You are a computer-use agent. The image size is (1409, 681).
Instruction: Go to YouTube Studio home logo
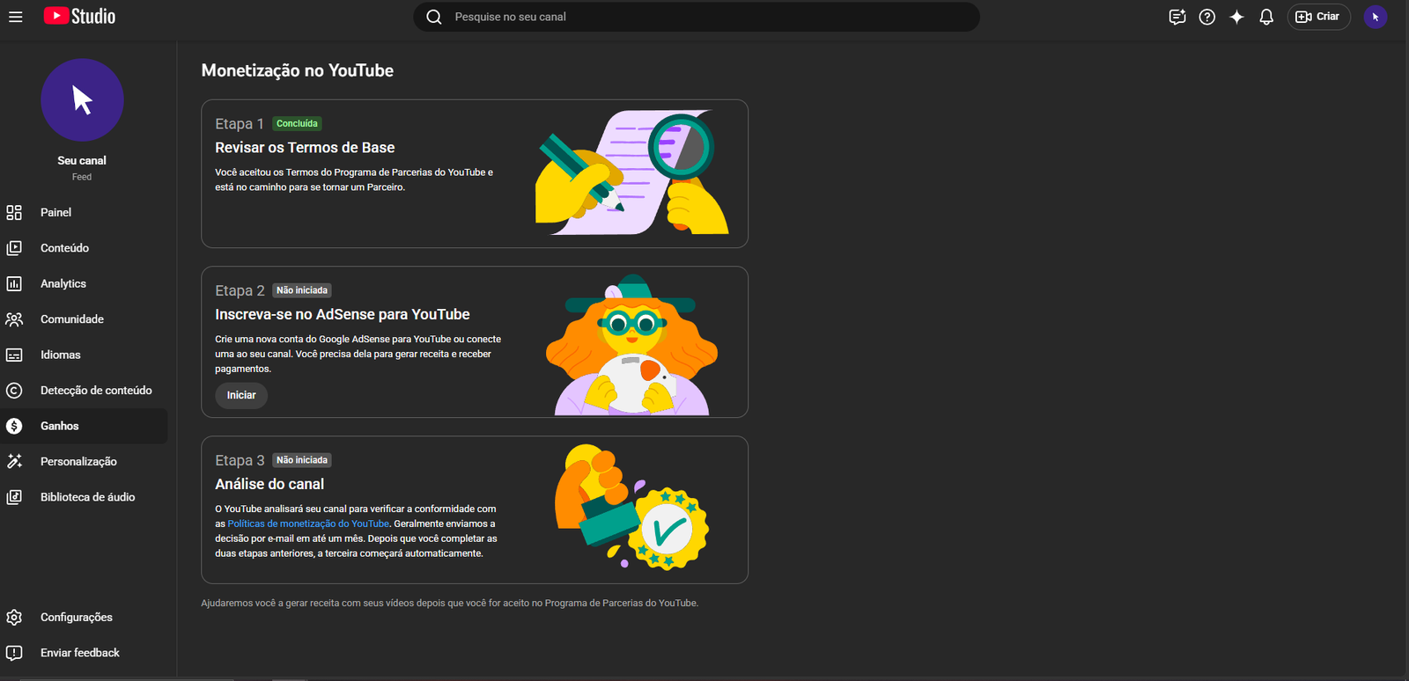[x=80, y=17]
